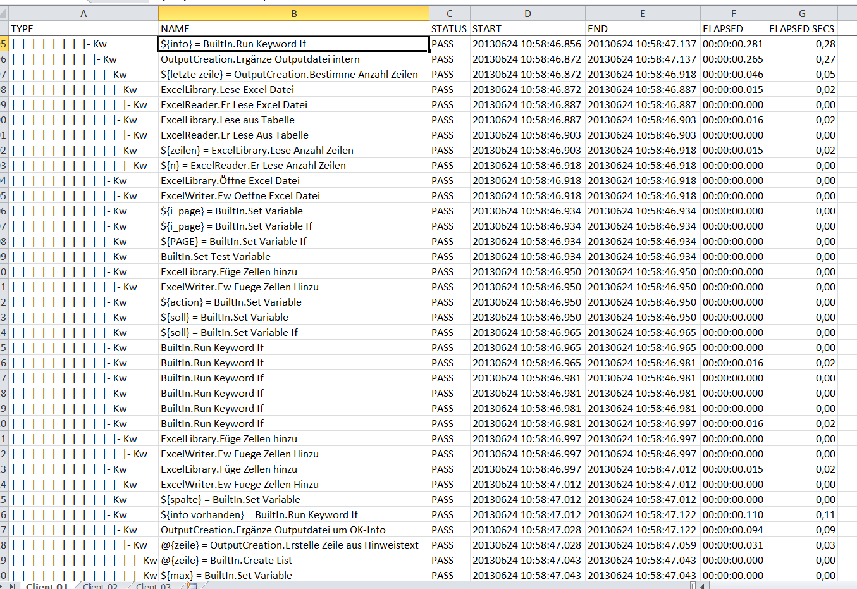The image size is (857, 589).
Task: Click the horizontal scrollbar track at bottom
Action: (x=784, y=586)
